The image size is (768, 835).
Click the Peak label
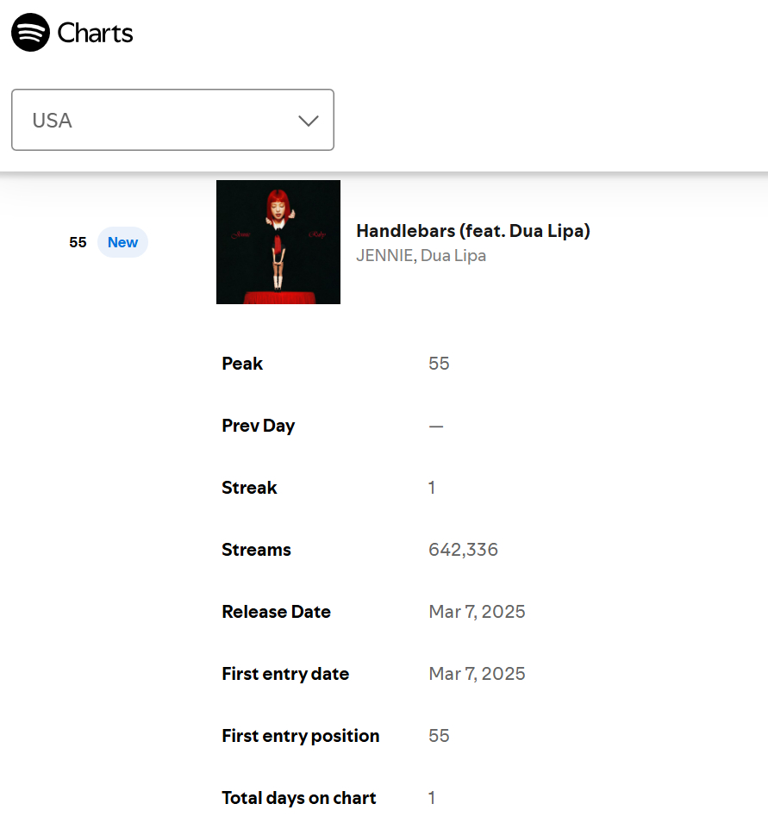click(242, 364)
